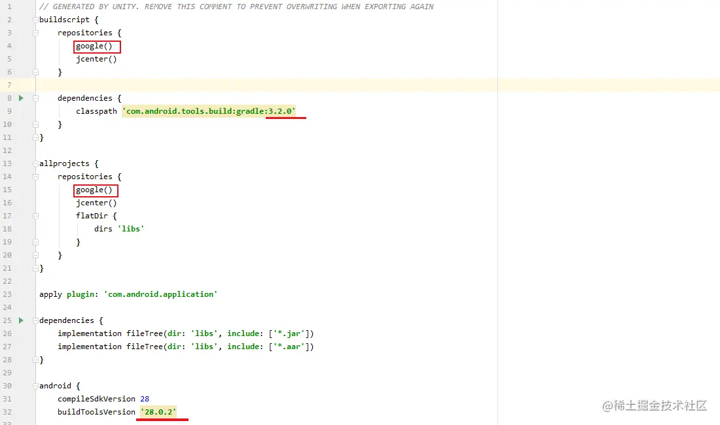Image resolution: width=720 pixels, height=425 pixels.
Task: Click jcenter() on line 16
Action: (96, 203)
